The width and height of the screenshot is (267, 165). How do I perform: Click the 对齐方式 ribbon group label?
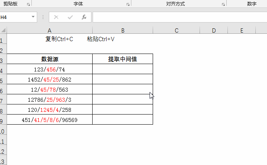point(176,4)
